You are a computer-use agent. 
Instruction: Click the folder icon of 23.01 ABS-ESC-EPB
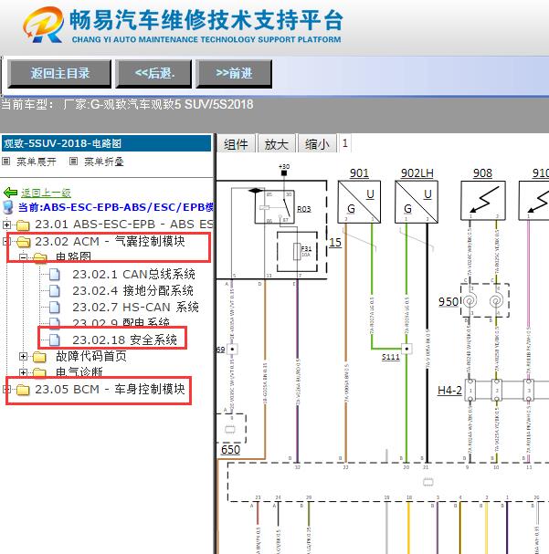pos(23,225)
